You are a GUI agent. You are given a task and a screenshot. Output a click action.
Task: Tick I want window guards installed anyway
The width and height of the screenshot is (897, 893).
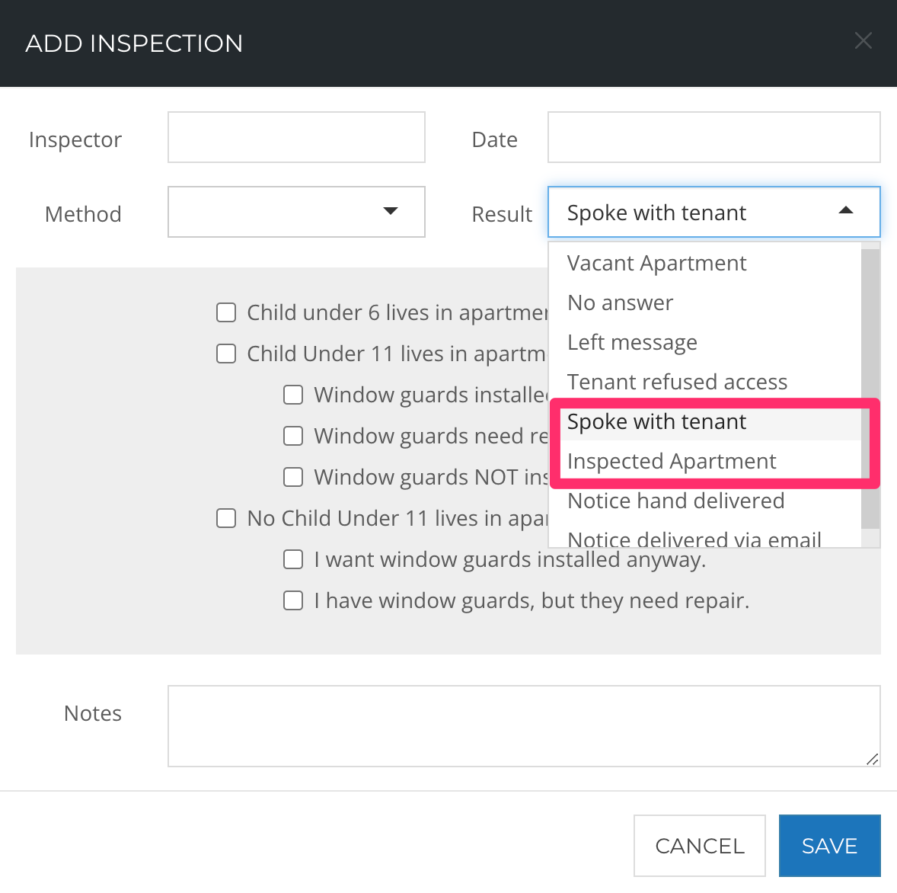point(293,559)
